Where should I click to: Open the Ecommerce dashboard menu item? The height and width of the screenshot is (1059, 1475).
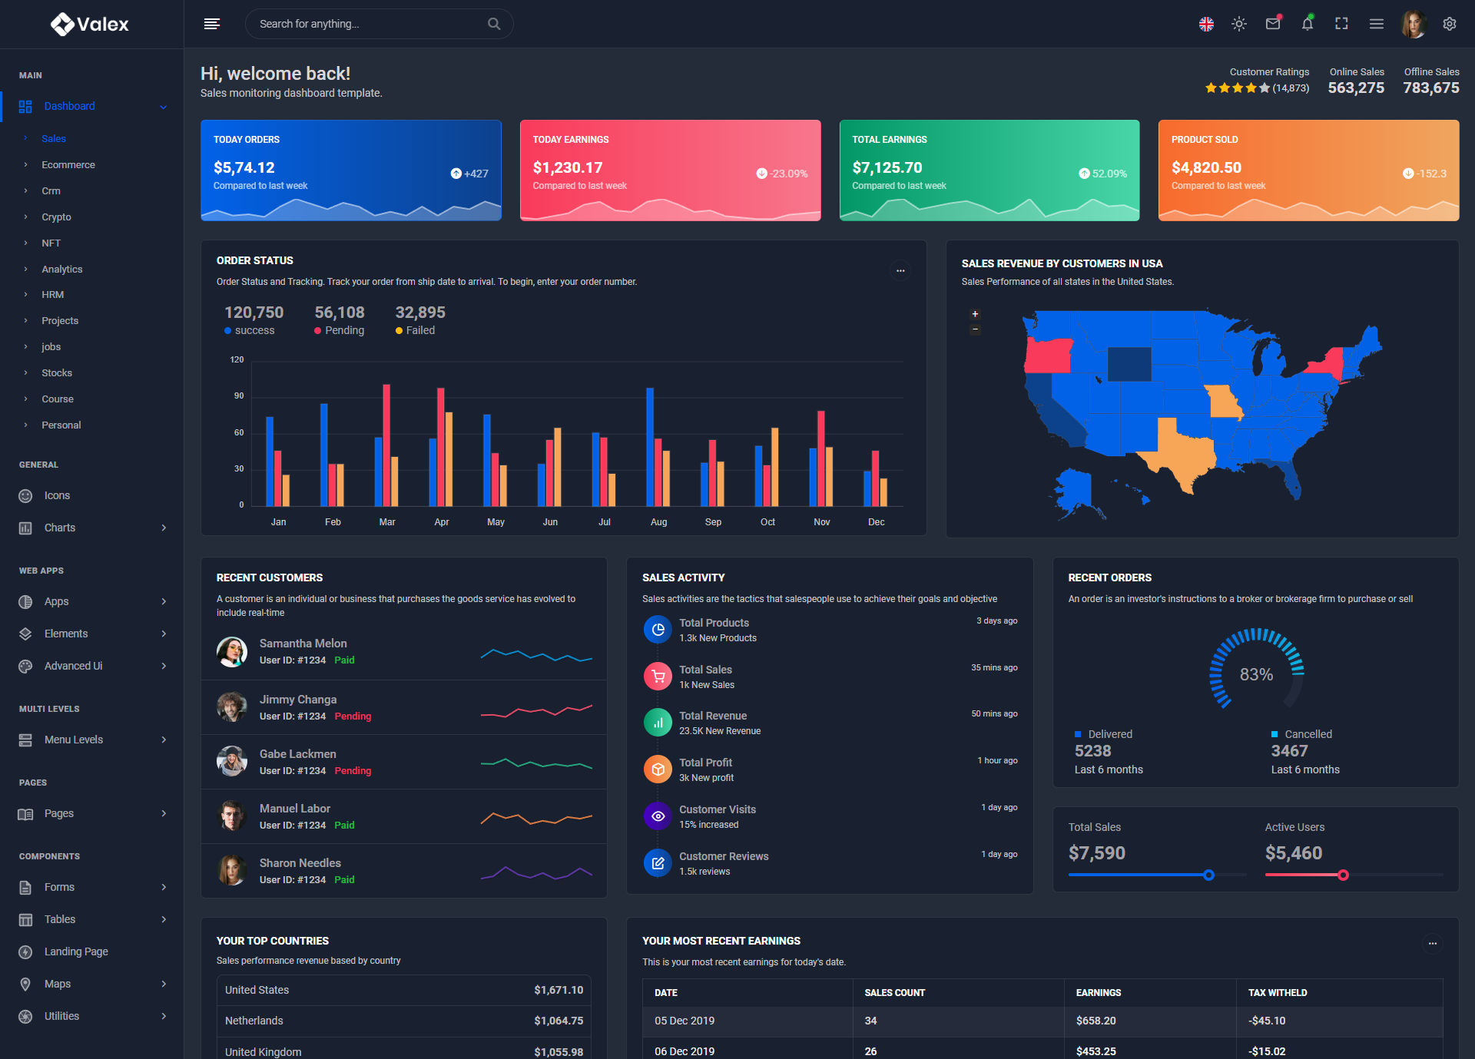[x=68, y=164]
